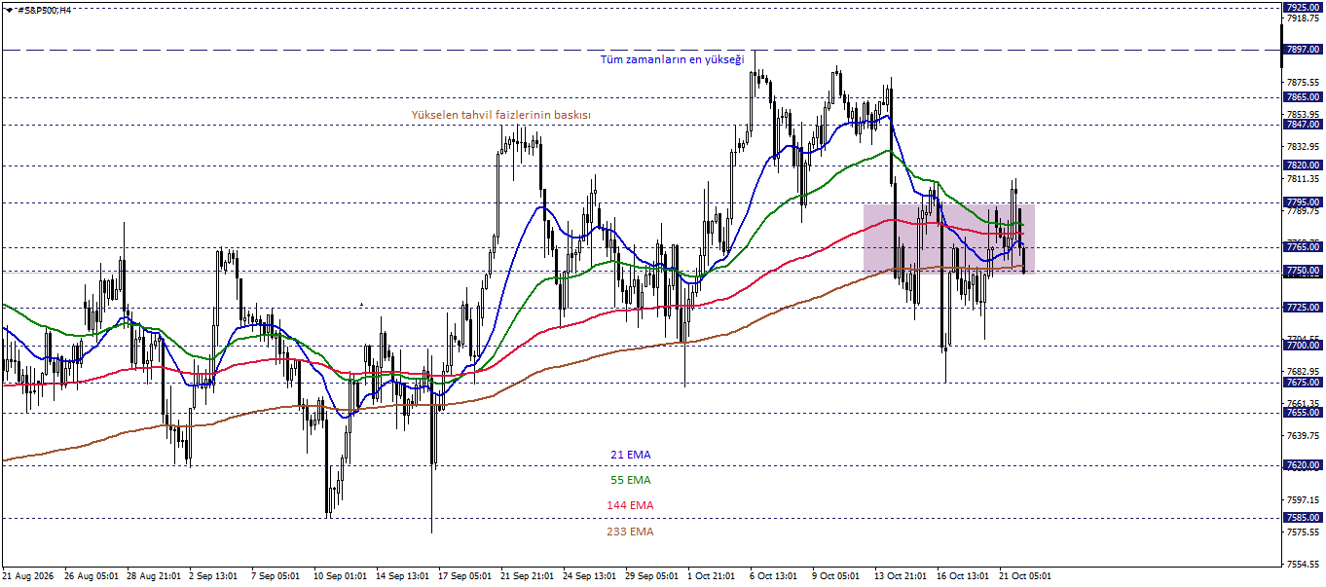Screen dimensions: 1326x587
Task: Click the 13 Oct 21:01 time label
Action: pyautogui.click(x=901, y=576)
